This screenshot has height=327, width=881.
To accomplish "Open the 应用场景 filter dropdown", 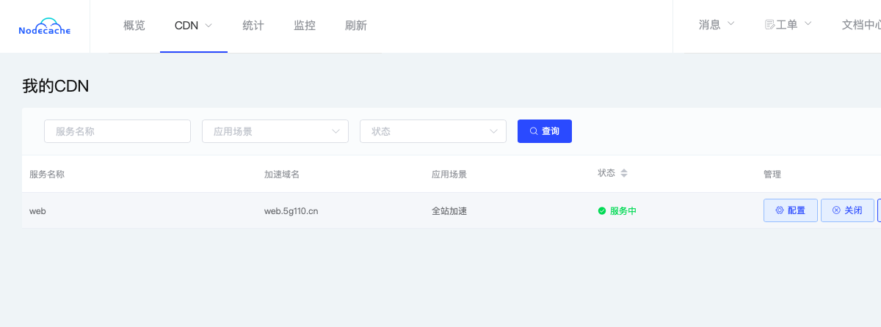I will (x=275, y=131).
